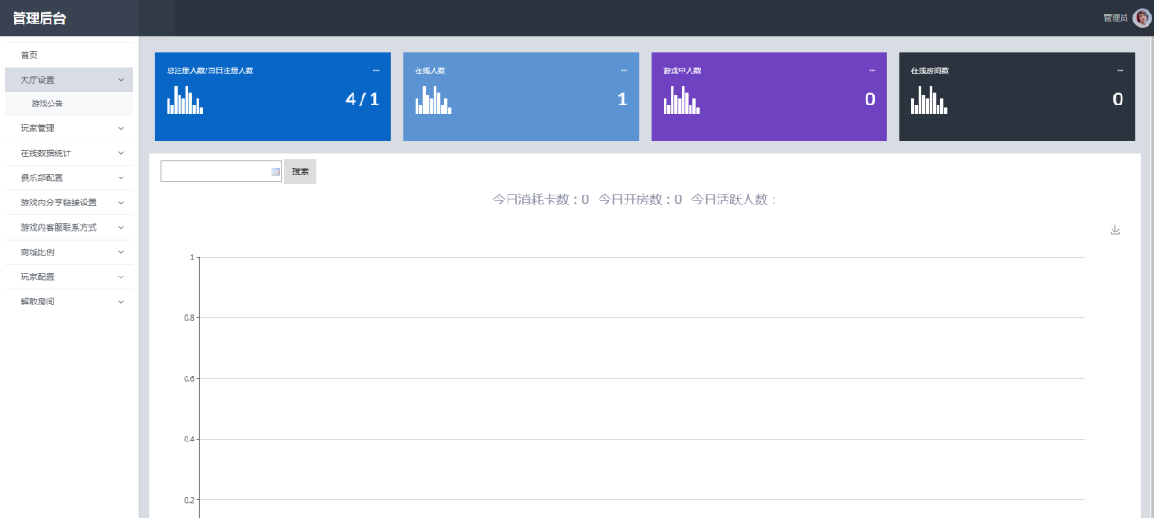Click the 管理后台 title link

tap(40, 18)
